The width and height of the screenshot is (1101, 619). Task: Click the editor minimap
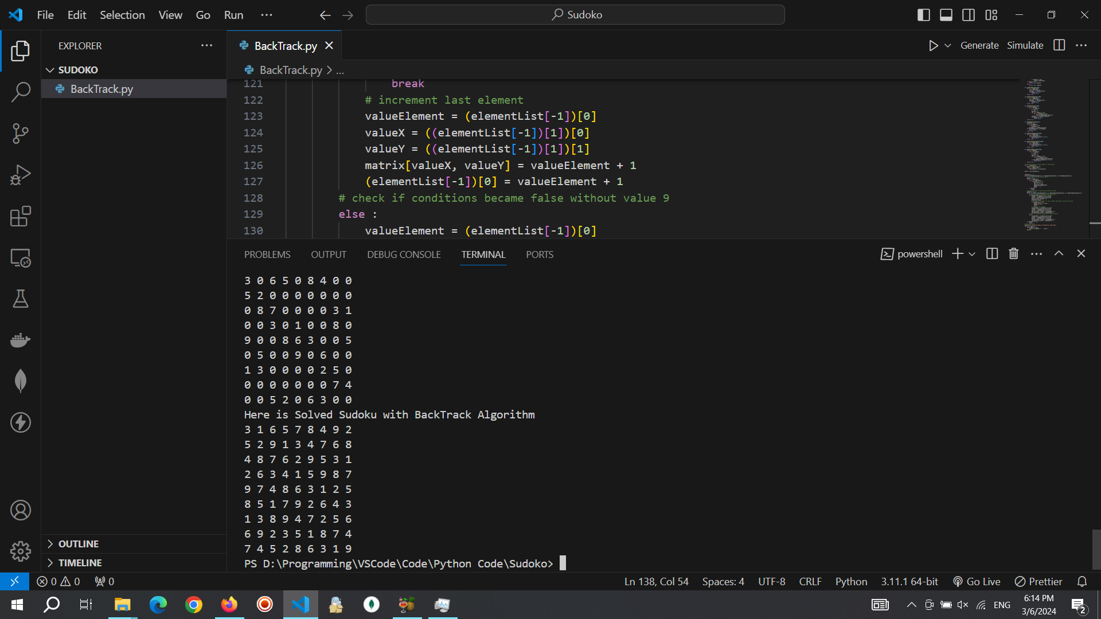click(x=1054, y=155)
